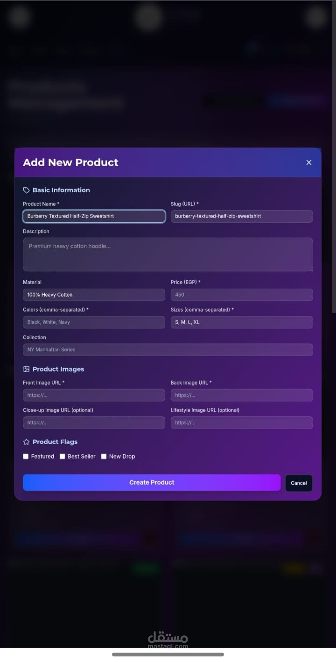Viewport: 336px width, 663px height.
Task: Click the Sizes input field
Action: 242,322
